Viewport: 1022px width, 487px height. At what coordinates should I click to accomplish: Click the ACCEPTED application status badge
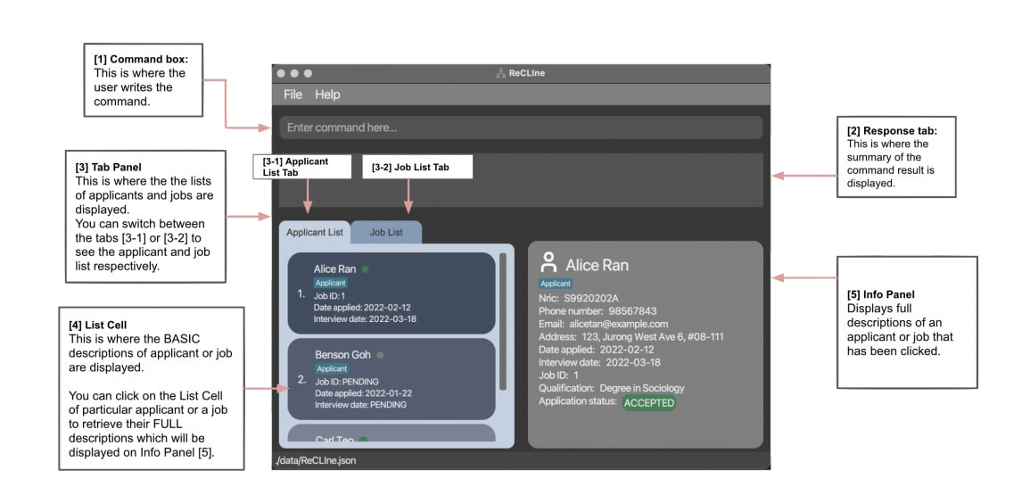(648, 403)
